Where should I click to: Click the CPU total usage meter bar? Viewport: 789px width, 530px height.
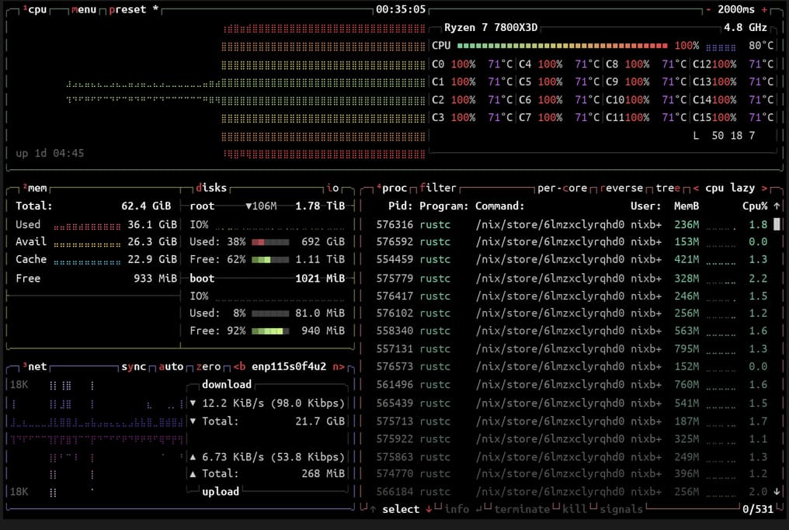coord(562,46)
